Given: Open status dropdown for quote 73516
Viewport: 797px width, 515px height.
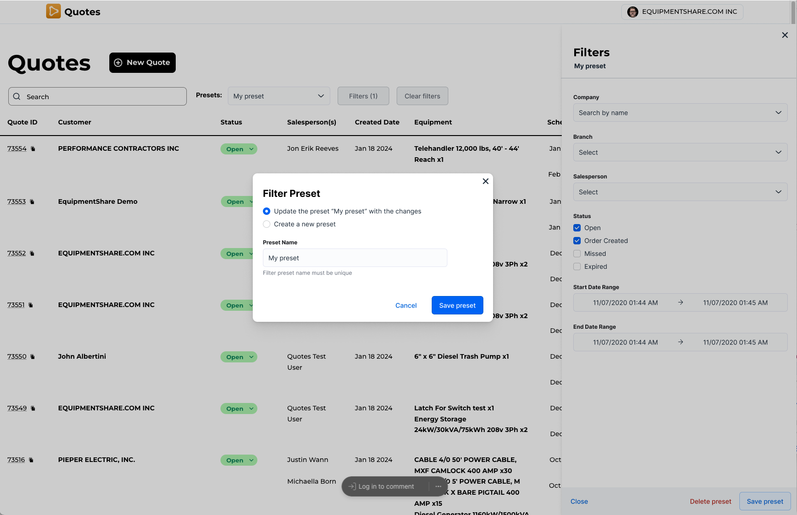Looking at the screenshot, I should [x=239, y=460].
